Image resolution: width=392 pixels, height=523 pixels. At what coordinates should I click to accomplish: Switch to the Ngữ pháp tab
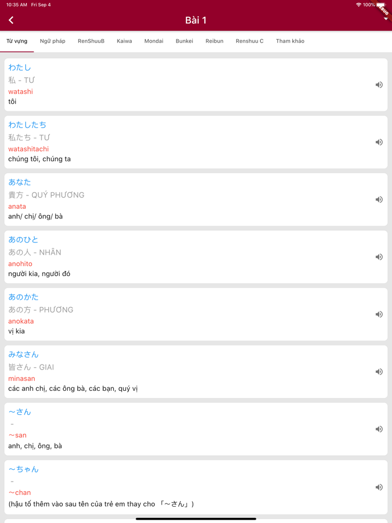pos(53,41)
